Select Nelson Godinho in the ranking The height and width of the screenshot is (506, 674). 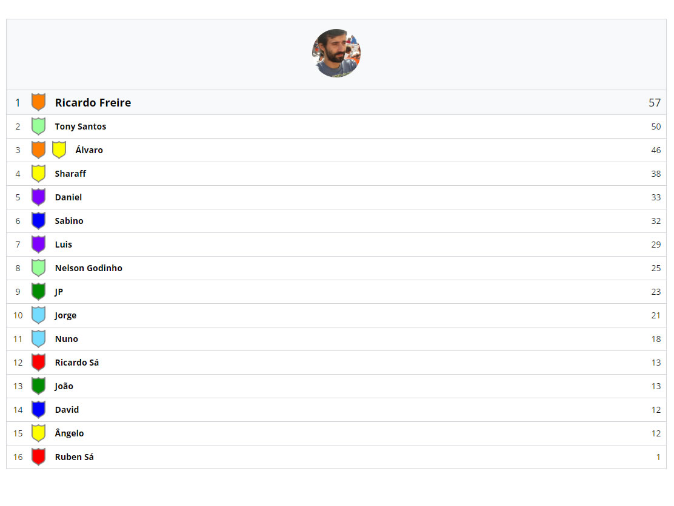tap(88, 268)
